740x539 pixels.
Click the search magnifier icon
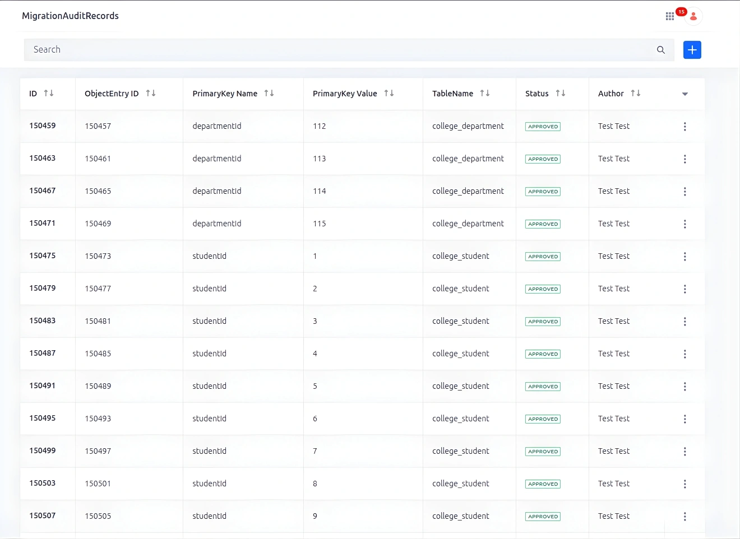(x=661, y=50)
